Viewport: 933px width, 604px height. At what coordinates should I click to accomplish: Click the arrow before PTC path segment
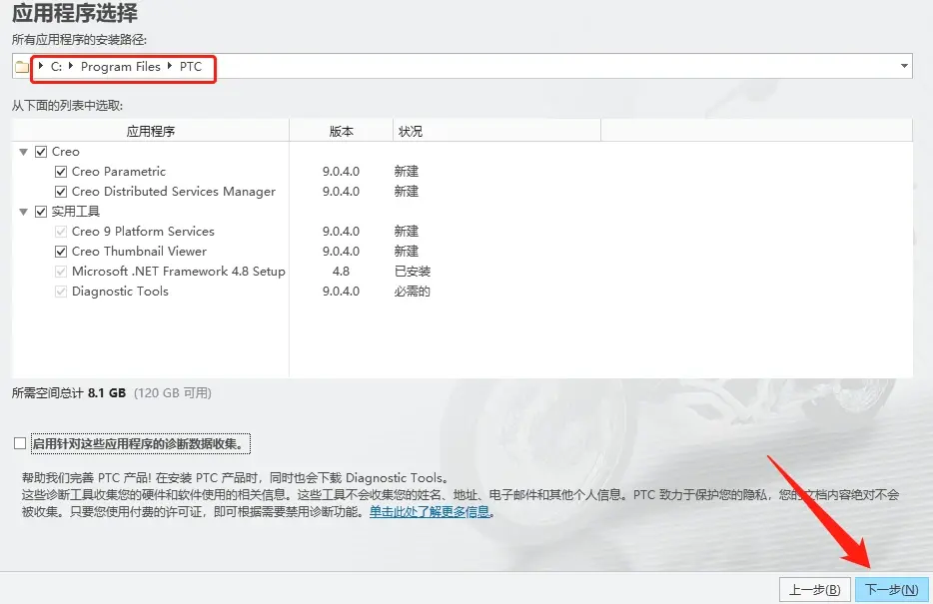coord(170,66)
